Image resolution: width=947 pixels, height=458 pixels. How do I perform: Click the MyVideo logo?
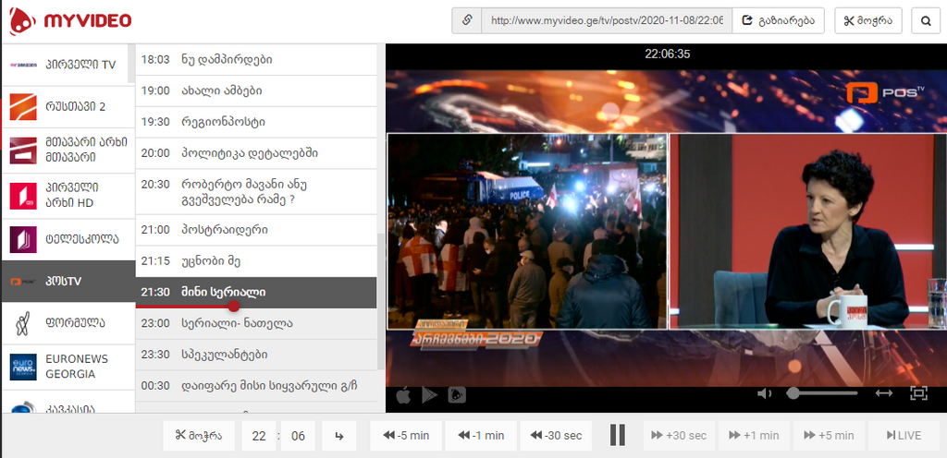[x=70, y=21]
